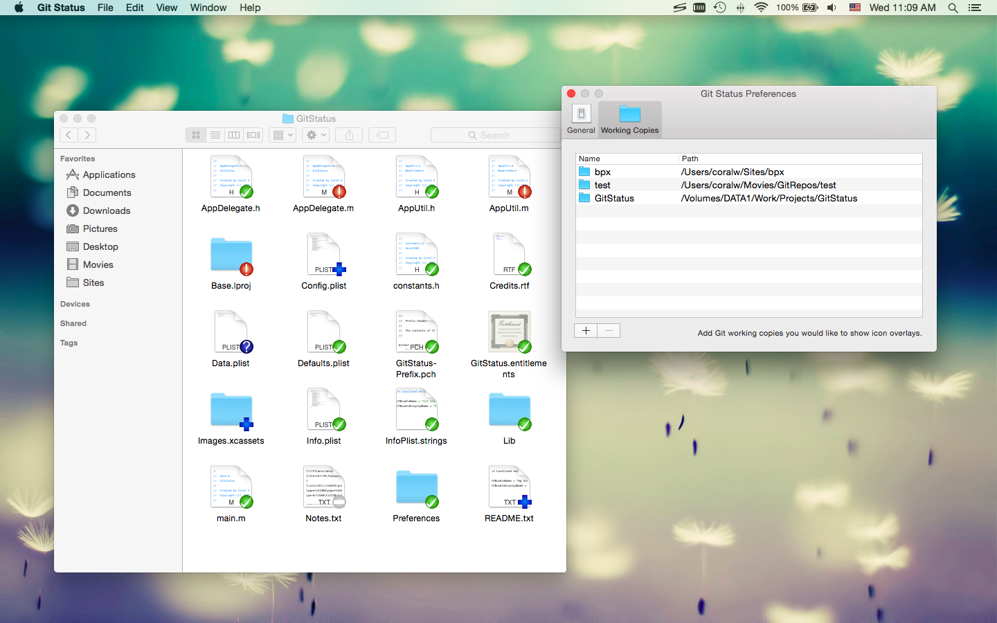Click the /Volumes/DATA1/Work/Projects/GitStatus path cell
The height and width of the screenshot is (623, 997).
click(x=769, y=198)
